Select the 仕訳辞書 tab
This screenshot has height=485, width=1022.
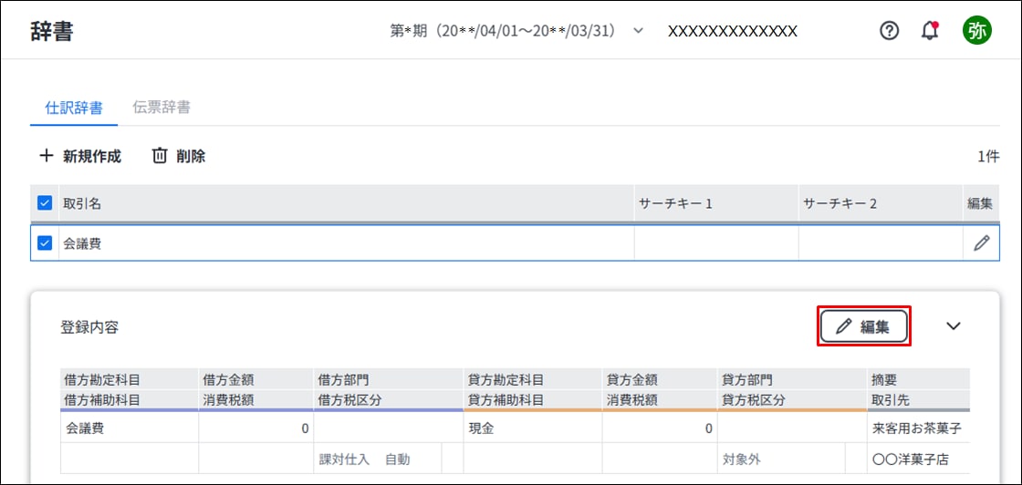coord(73,108)
